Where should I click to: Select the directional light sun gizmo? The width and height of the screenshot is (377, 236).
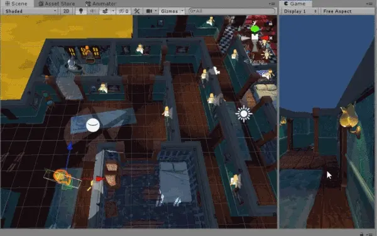click(x=244, y=114)
